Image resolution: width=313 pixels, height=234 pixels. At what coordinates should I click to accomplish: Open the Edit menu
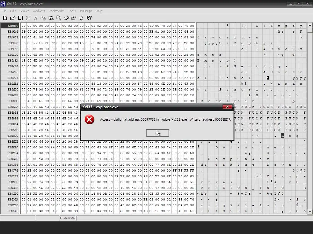13,11
